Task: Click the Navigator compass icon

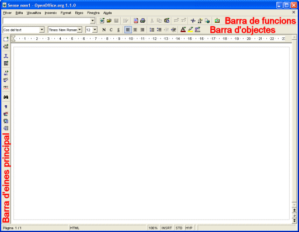Action: coord(193,20)
